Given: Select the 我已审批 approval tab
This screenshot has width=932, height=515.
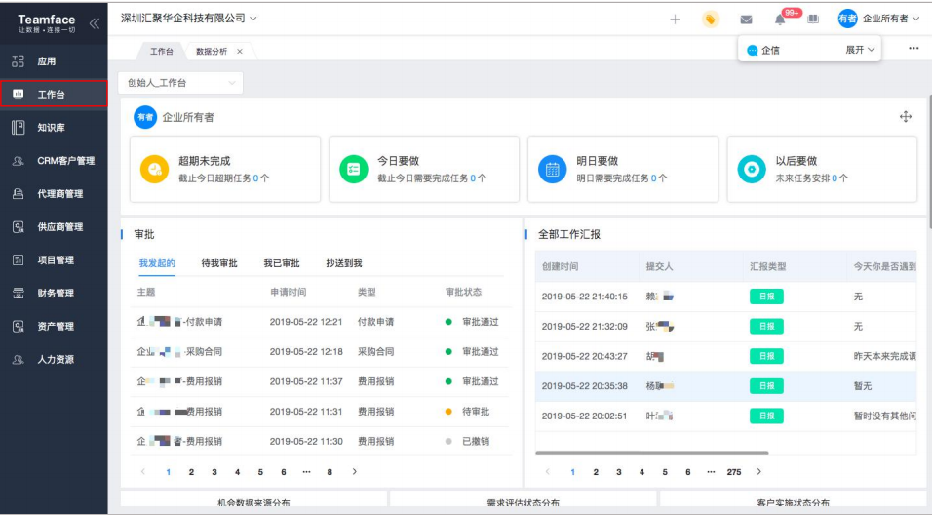Looking at the screenshot, I should point(282,263).
